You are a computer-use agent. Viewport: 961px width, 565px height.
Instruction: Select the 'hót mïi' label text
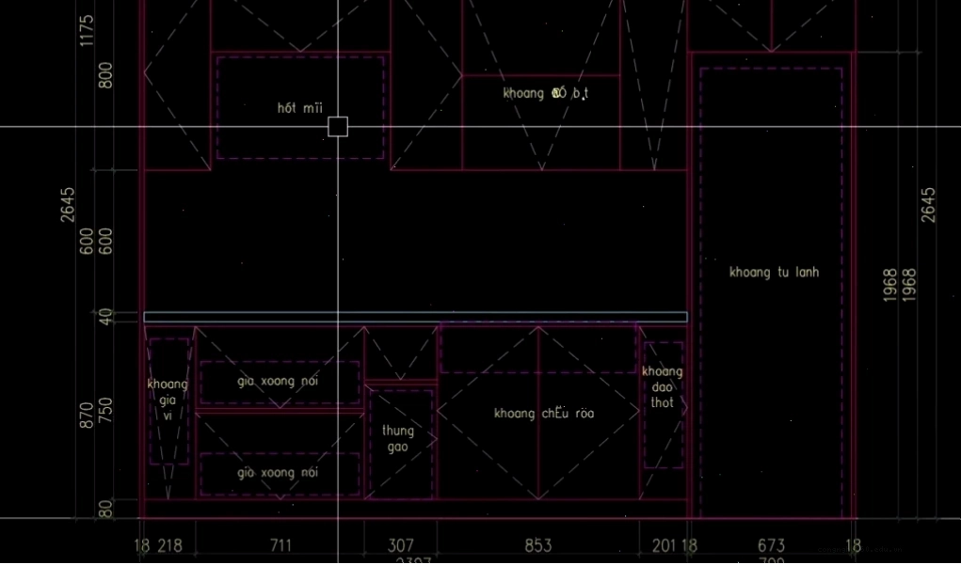coord(299,108)
